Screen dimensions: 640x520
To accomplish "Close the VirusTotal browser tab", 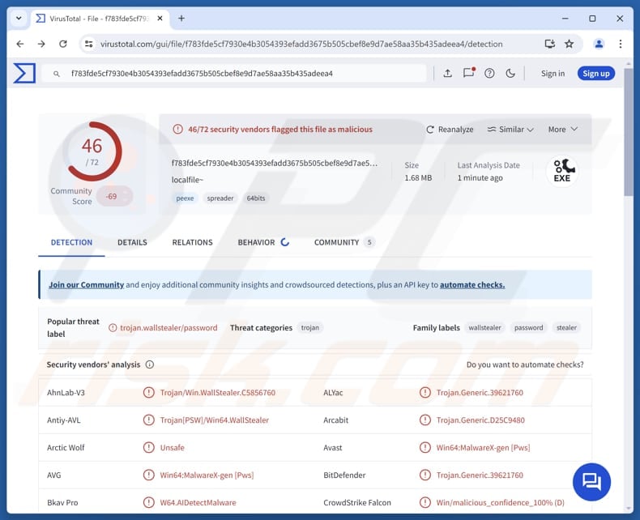I will tap(160, 19).
